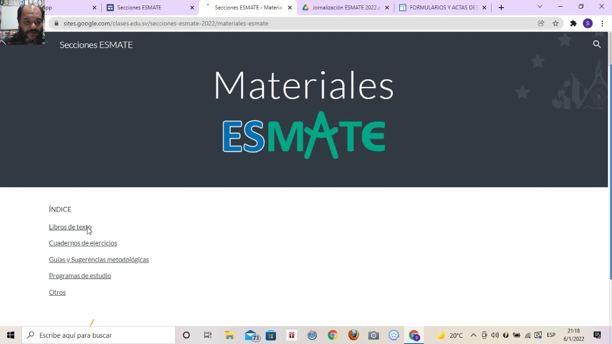Open File Explorer from the taskbar
Screen dimensions: 612x344
point(229,335)
